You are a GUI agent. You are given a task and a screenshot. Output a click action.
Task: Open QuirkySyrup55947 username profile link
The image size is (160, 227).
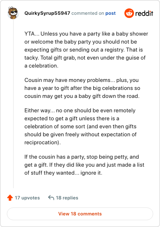47,13
